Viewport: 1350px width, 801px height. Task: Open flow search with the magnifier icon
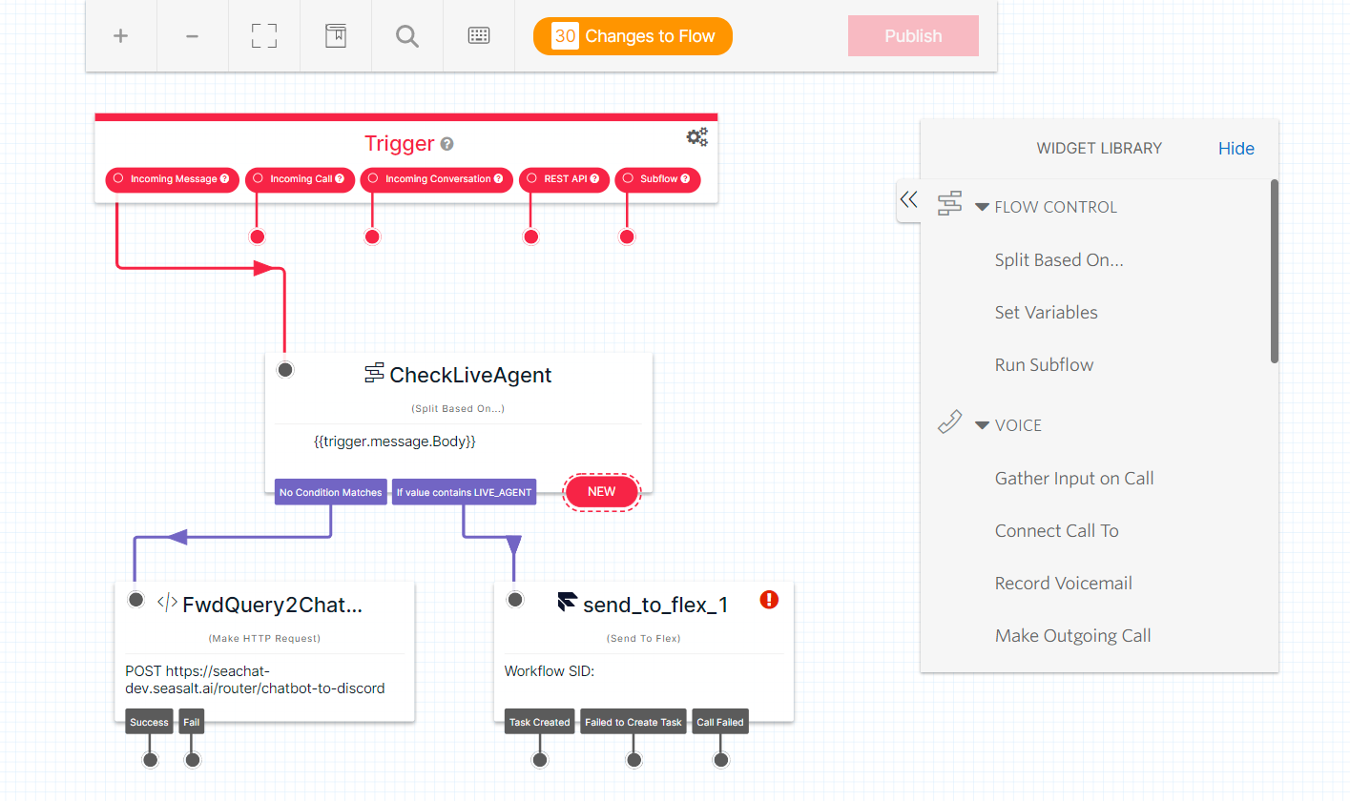point(406,35)
